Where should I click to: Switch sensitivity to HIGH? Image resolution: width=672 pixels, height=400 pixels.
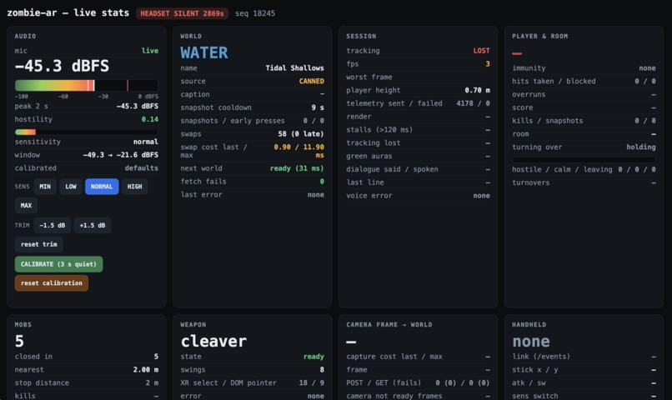[x=134, y=187]
